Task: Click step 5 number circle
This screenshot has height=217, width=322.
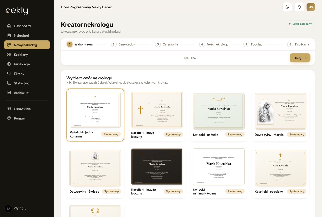Action: tap(246, 44)
